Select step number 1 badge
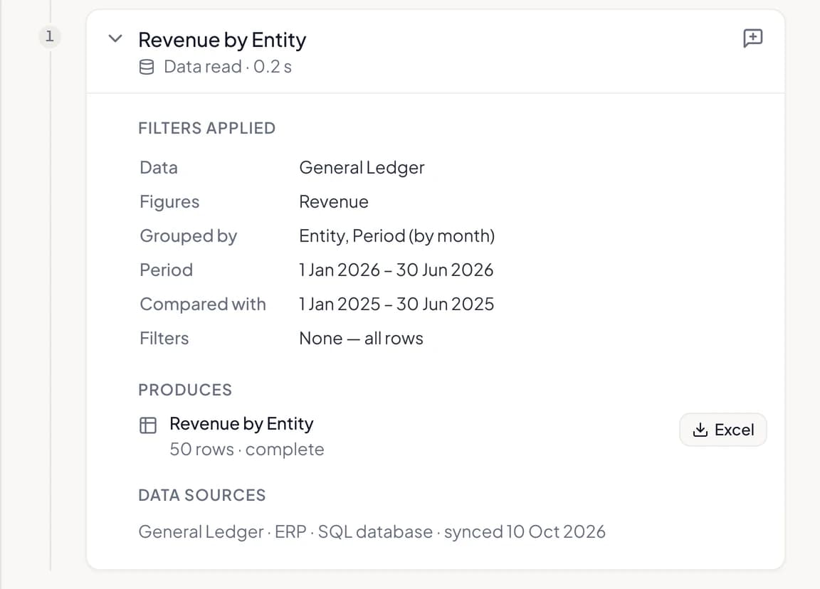This screenshot has width=820, height=589. click(50, 36)
